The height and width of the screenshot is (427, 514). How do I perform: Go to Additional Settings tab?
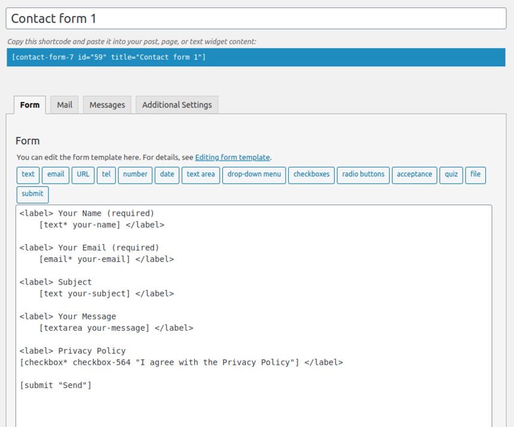(x=177, y=105)
